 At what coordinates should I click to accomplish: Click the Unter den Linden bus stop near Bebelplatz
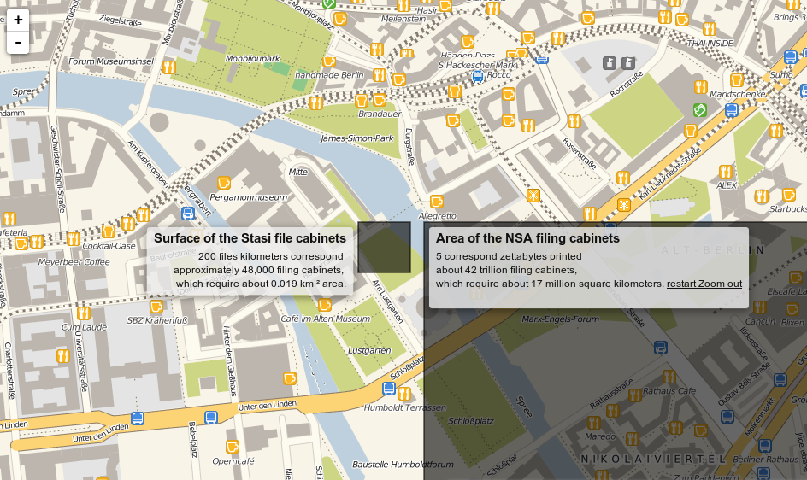(211, 418)
